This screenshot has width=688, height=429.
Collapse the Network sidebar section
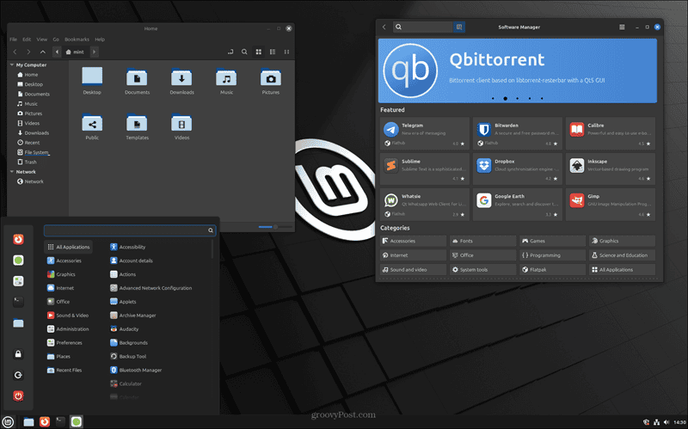pos(12,172)
